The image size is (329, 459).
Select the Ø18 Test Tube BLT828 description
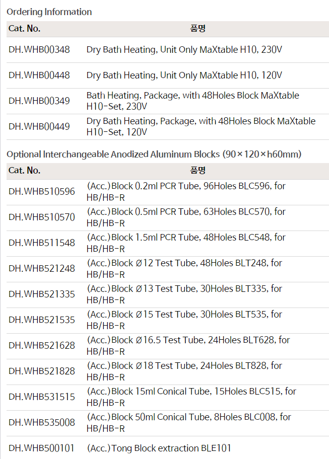click(184, 371)
